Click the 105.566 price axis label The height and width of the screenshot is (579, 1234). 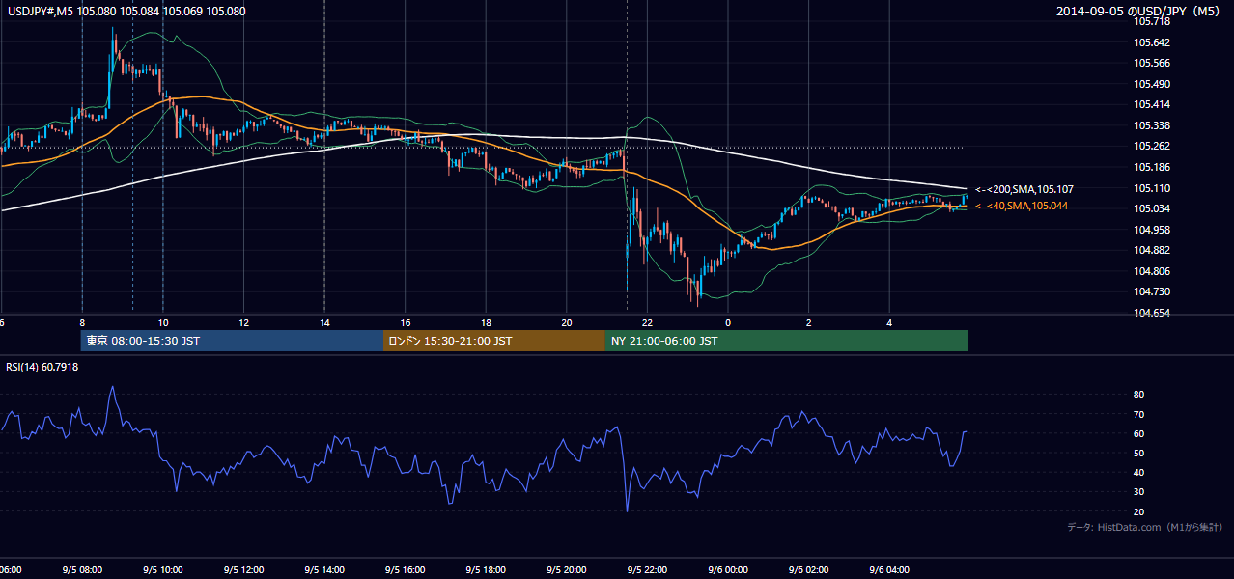1152,63
